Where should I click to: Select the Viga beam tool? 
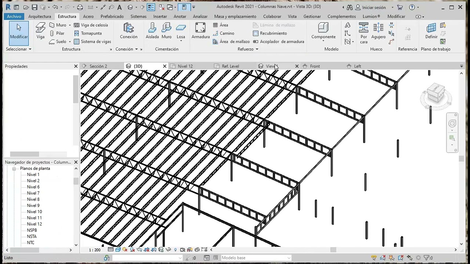[x=40, y=31]
